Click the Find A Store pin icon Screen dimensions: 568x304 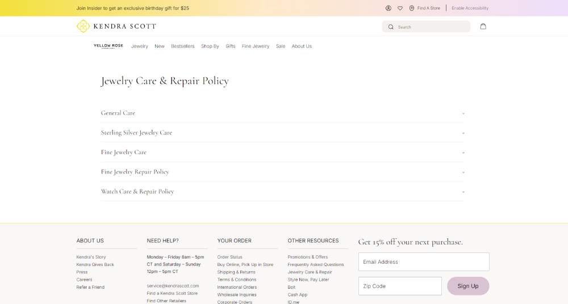click(x=411, y=8)
